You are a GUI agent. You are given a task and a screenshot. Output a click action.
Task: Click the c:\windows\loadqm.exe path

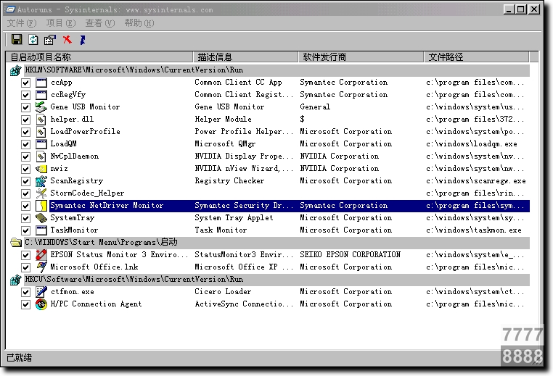click(472, 144)
